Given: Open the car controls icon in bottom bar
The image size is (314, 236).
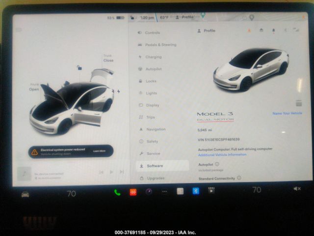Looking at the screenshot, I should [x=25, y=194].
